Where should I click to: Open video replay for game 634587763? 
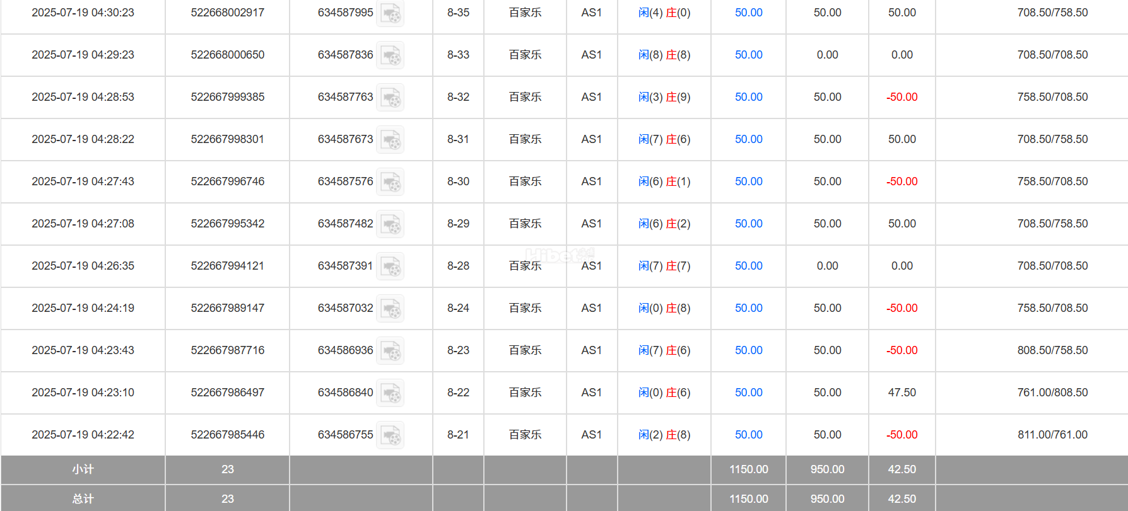click(x=391, y=98)
